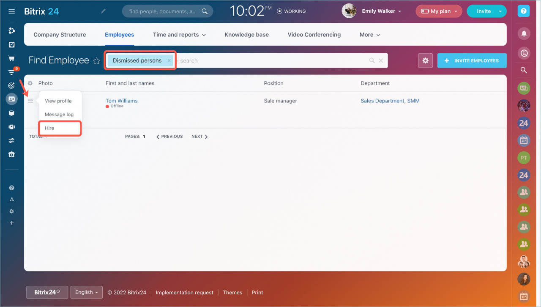Click the search magnifier in right panel
Viewport: 541px width, 307px height.
pos(524,70)
